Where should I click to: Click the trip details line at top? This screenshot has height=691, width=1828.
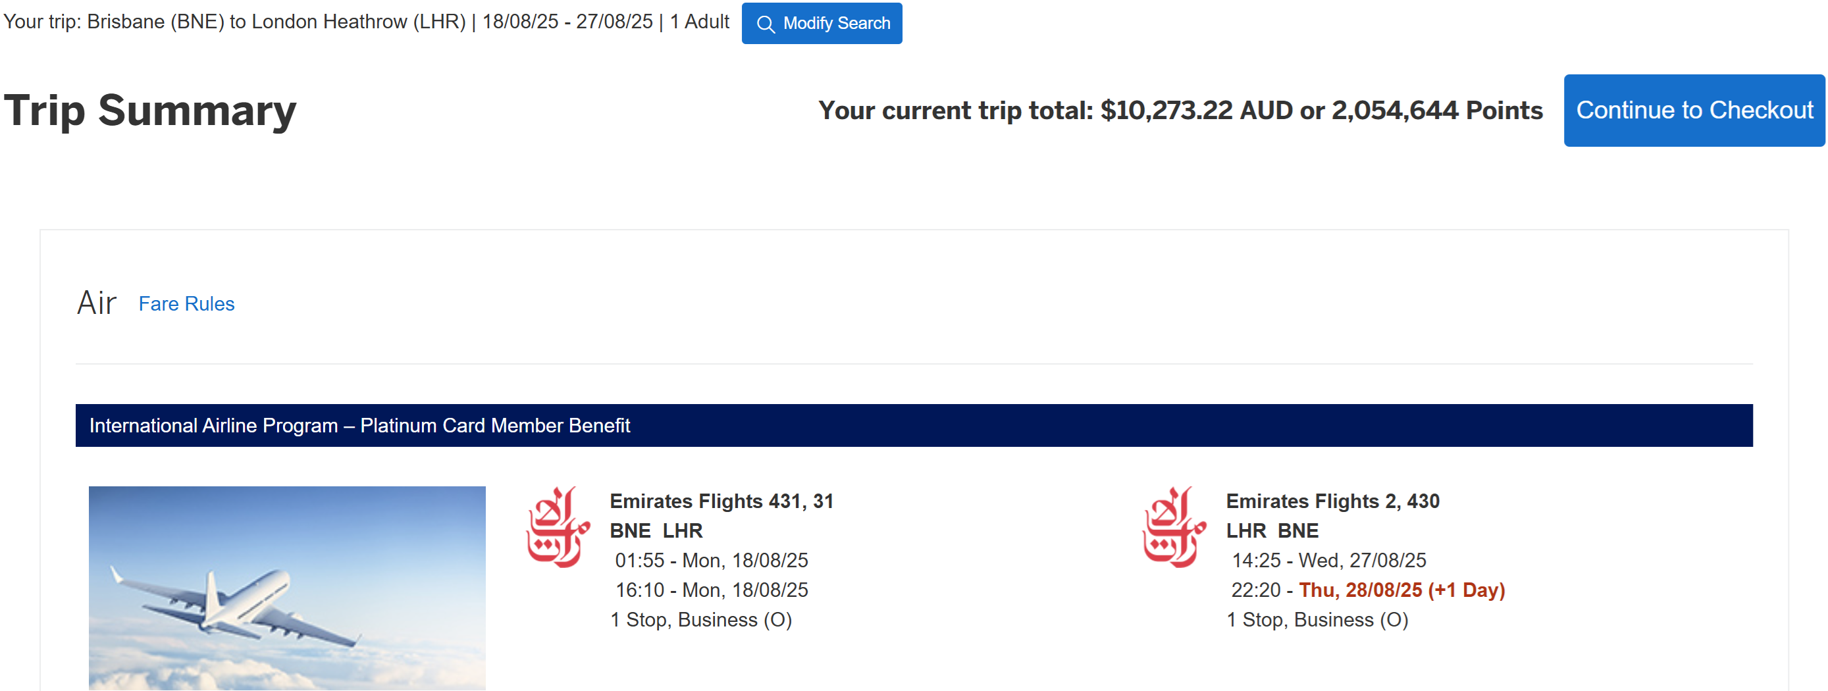(366, 22)
